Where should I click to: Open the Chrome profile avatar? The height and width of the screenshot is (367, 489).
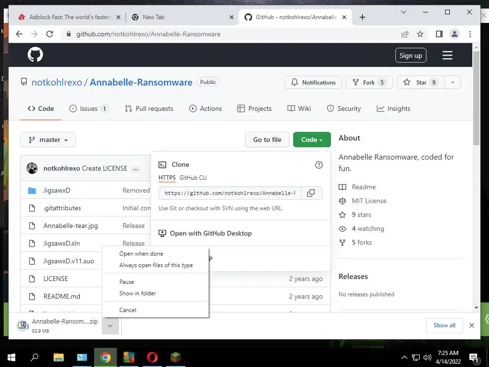pyautogui.click(x=455, y=34)
